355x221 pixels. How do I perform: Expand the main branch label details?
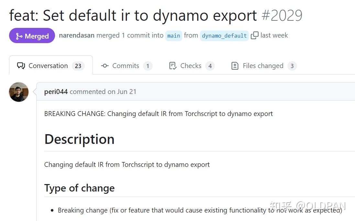pos(173,36)
